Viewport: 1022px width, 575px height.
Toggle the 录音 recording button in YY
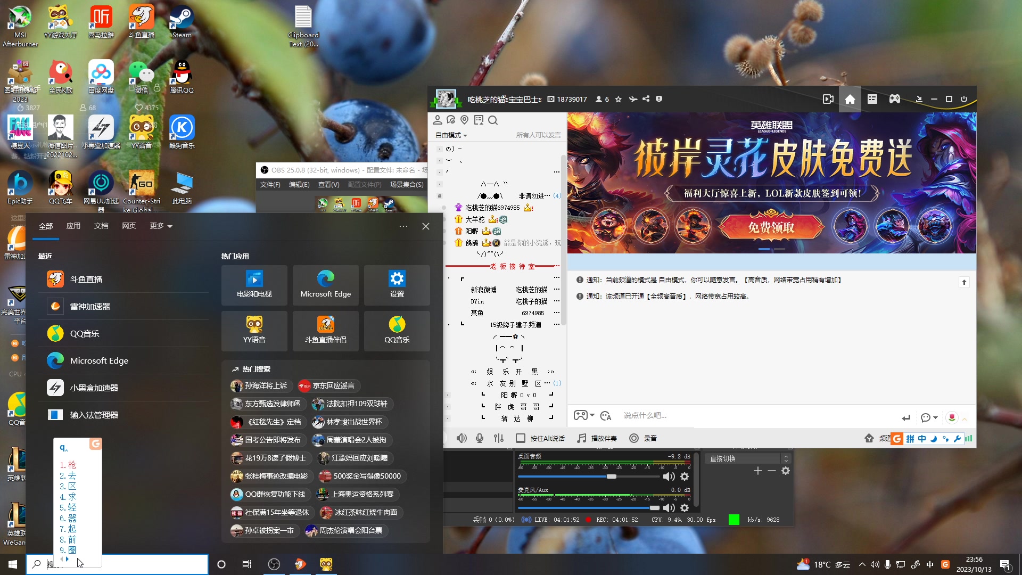643,438
